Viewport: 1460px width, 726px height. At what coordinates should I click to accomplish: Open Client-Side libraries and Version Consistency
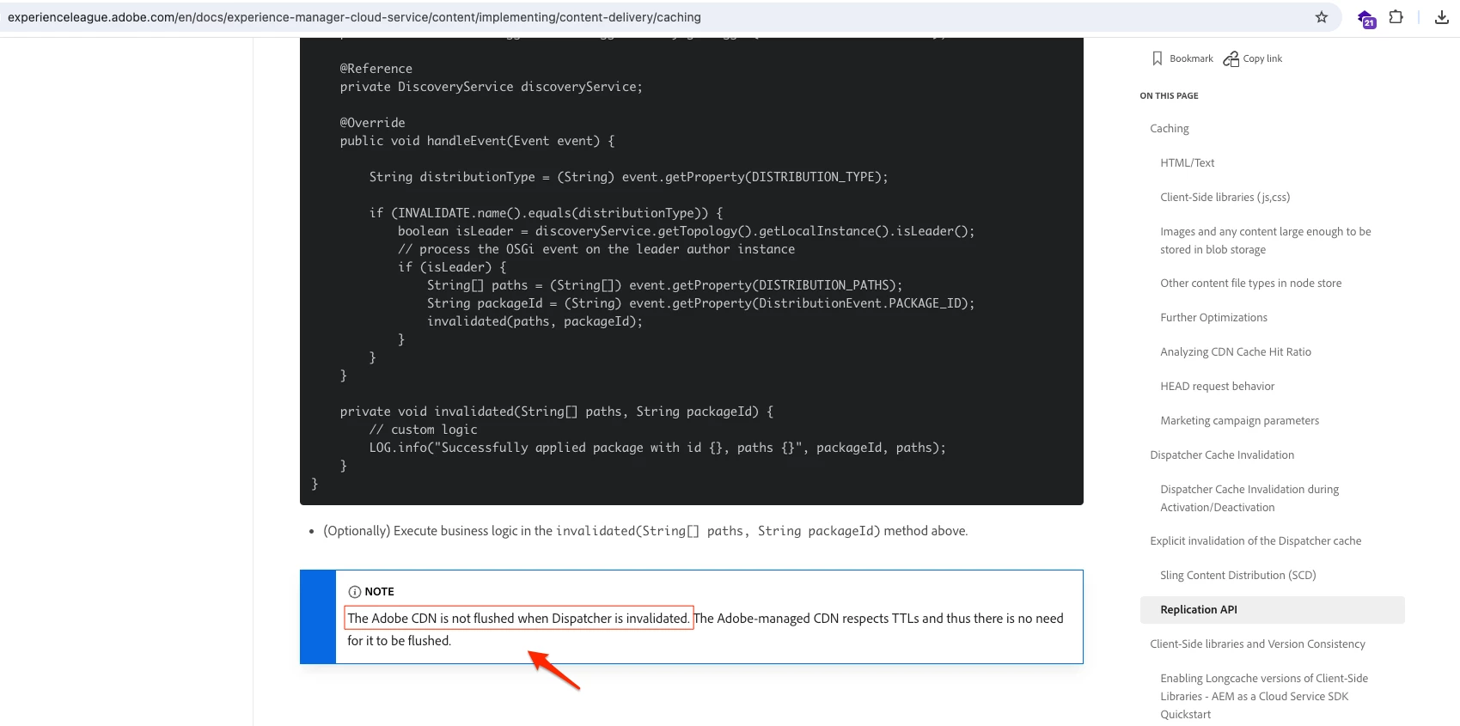[1257, 644]
